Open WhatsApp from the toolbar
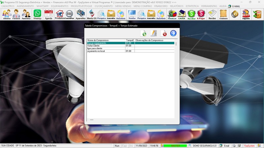264x148 pixels. click(38, 14)
